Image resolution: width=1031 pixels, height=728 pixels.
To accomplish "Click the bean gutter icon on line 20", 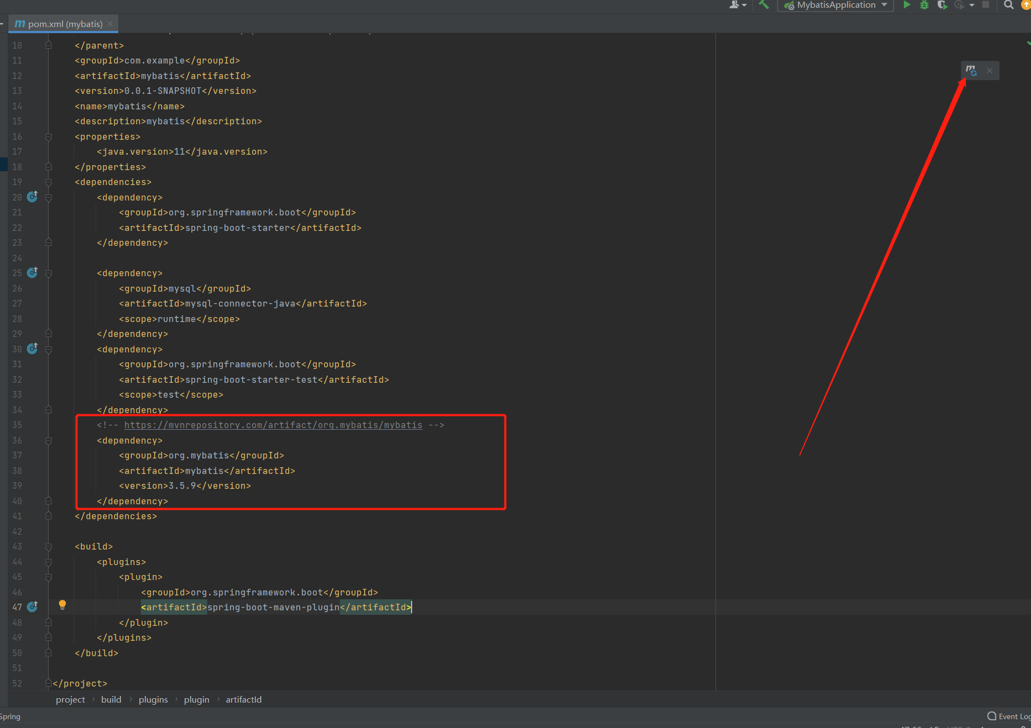I will click(x=33, y=197).
